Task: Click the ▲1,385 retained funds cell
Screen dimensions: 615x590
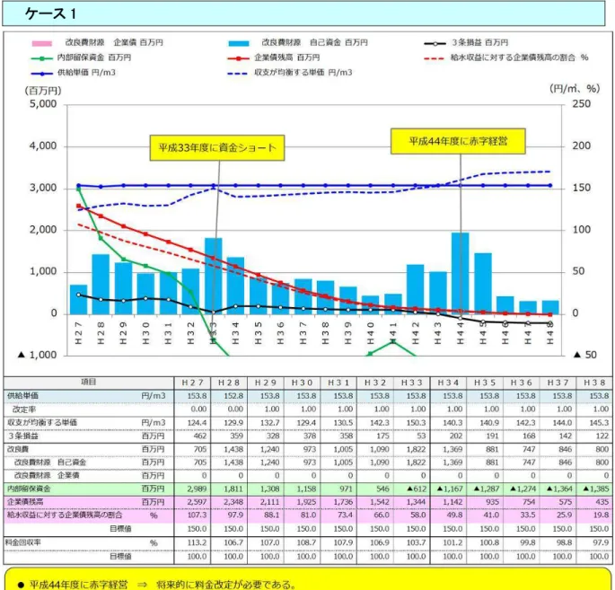Action: pos(596,489)
